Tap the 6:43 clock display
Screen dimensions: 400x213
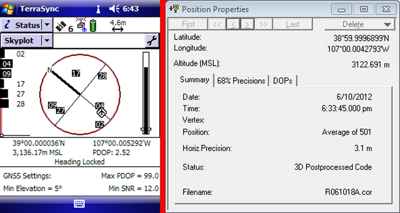(131, 9)
